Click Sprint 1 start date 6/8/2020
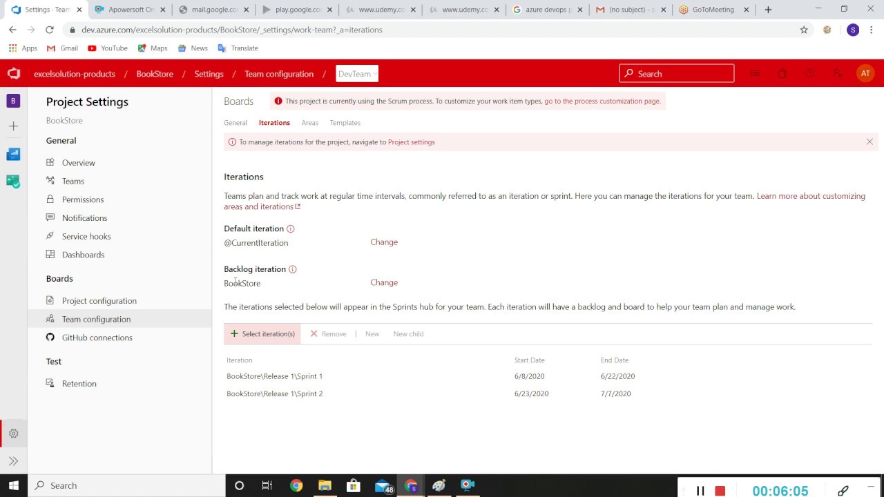Screen dimensions: 884x497 (x=530, y=376)
